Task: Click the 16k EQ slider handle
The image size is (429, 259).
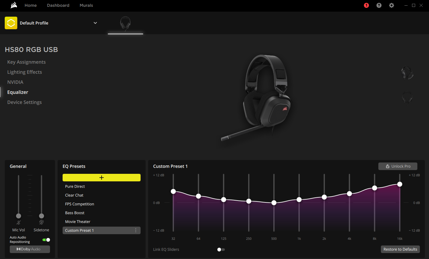Action: (x=400, y=184)
